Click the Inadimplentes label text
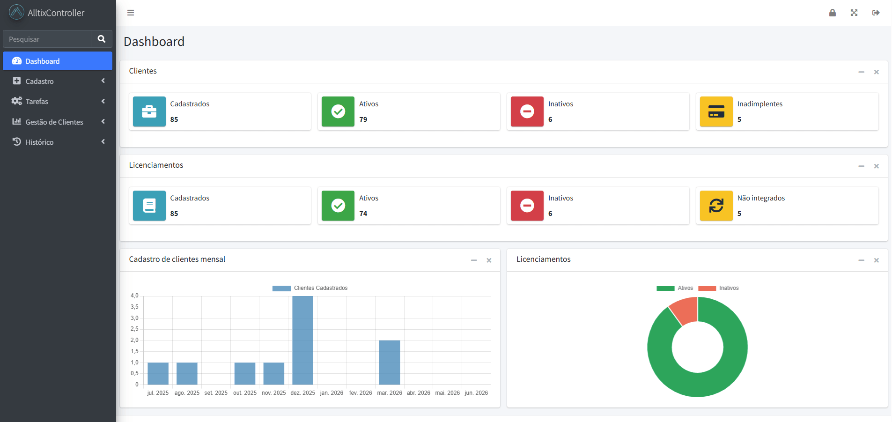 [x=760, y=104]
